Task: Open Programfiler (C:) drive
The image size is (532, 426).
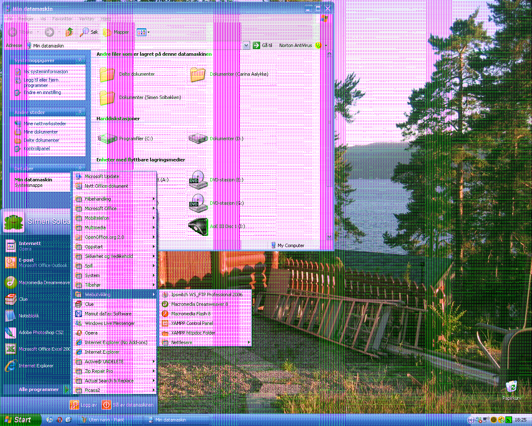Action: click(126, 139)
